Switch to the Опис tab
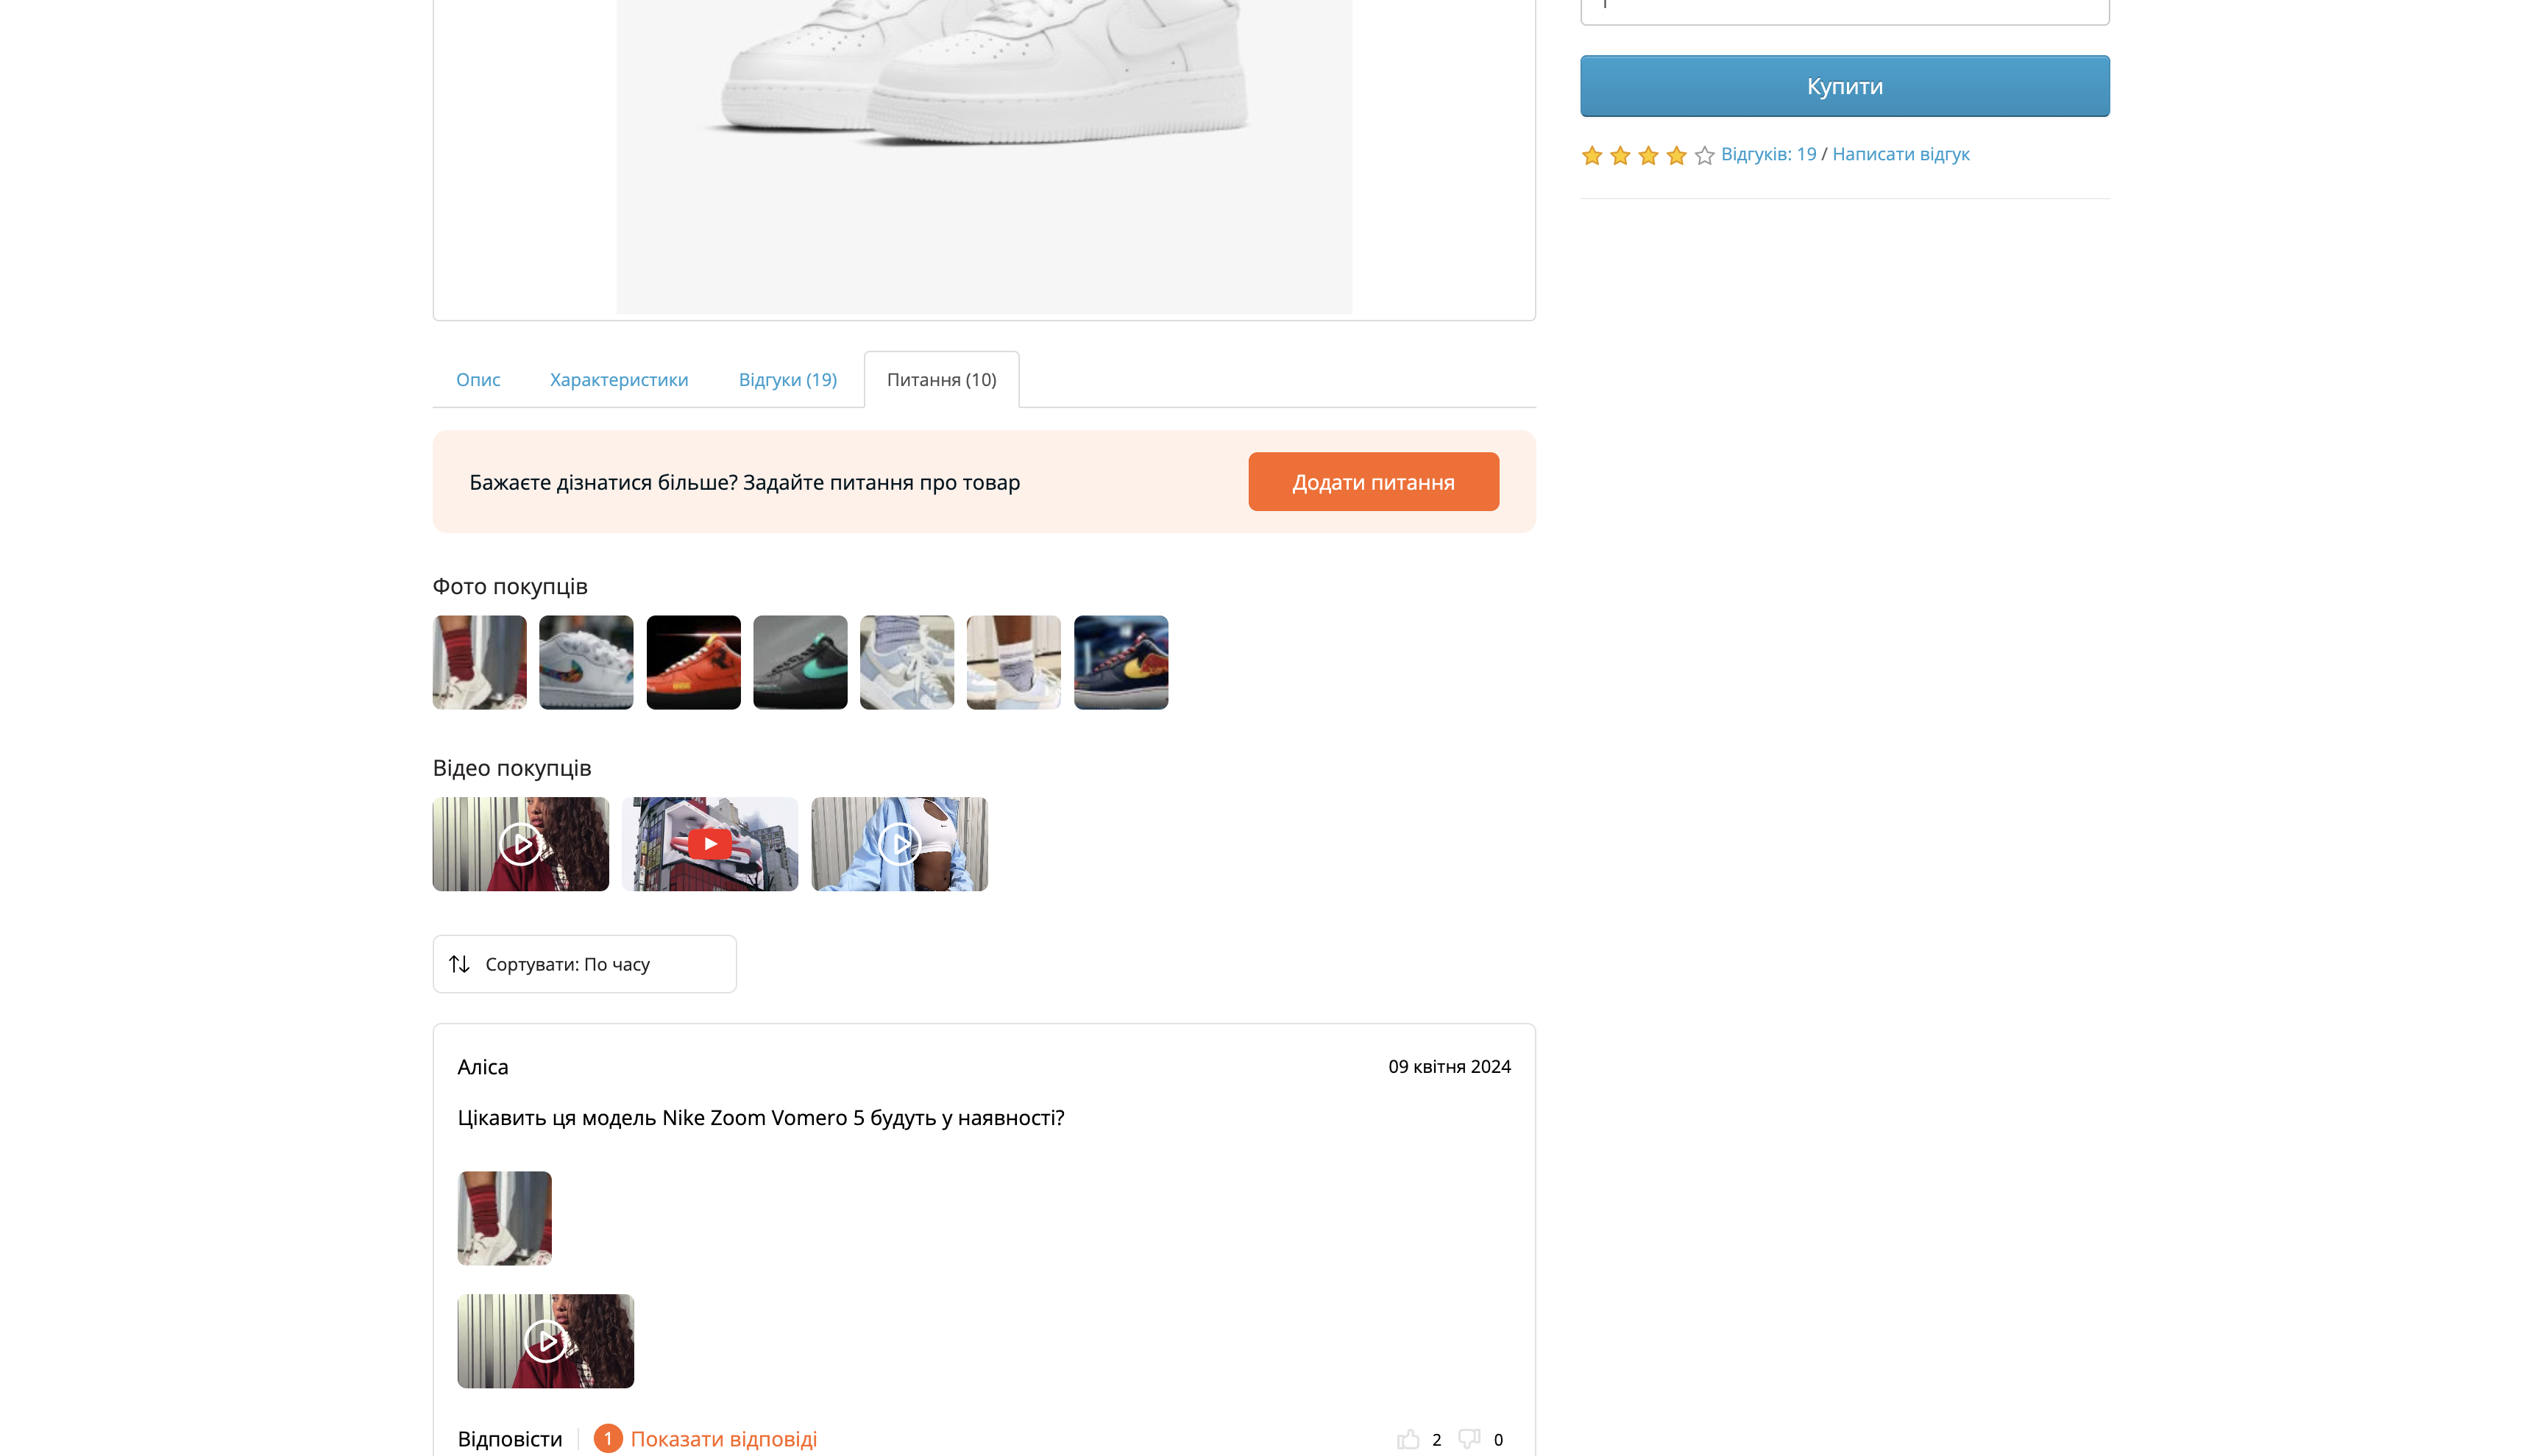The height and width of the screenshot is (1456, 2543). (478, 380)
